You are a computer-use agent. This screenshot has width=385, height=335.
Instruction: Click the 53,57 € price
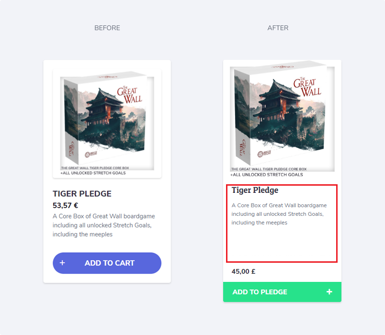[x=65, y=205]
